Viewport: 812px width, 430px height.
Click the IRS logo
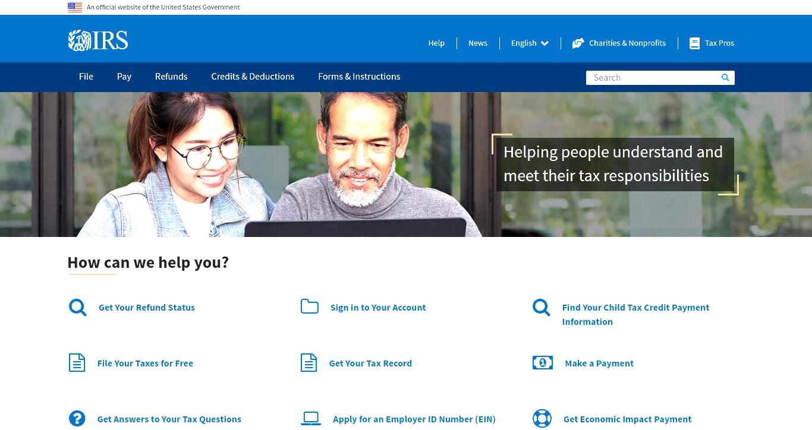click(x=98, y=40)
